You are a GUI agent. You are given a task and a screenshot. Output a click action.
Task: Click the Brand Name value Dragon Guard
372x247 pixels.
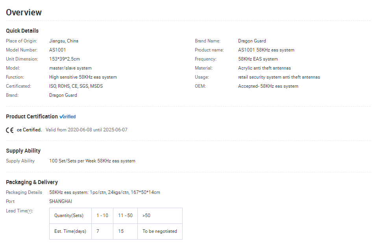(x=252, y=41)
